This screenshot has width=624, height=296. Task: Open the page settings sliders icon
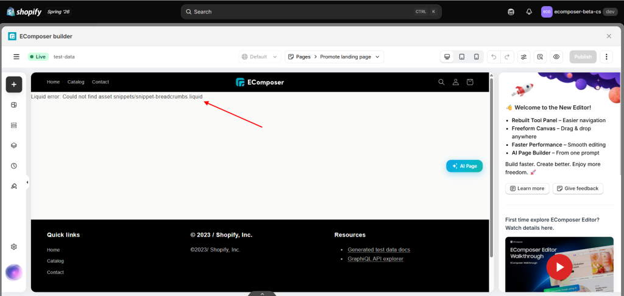click(x=523, y=57)
